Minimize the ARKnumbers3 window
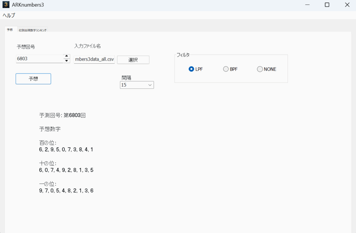Viewport: 356px width, 233px height. (x=307, y=5)
